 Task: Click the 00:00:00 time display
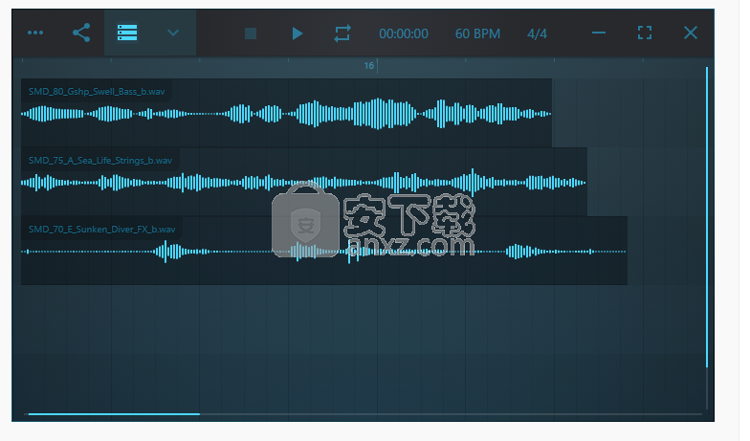[x=404, y=34]
